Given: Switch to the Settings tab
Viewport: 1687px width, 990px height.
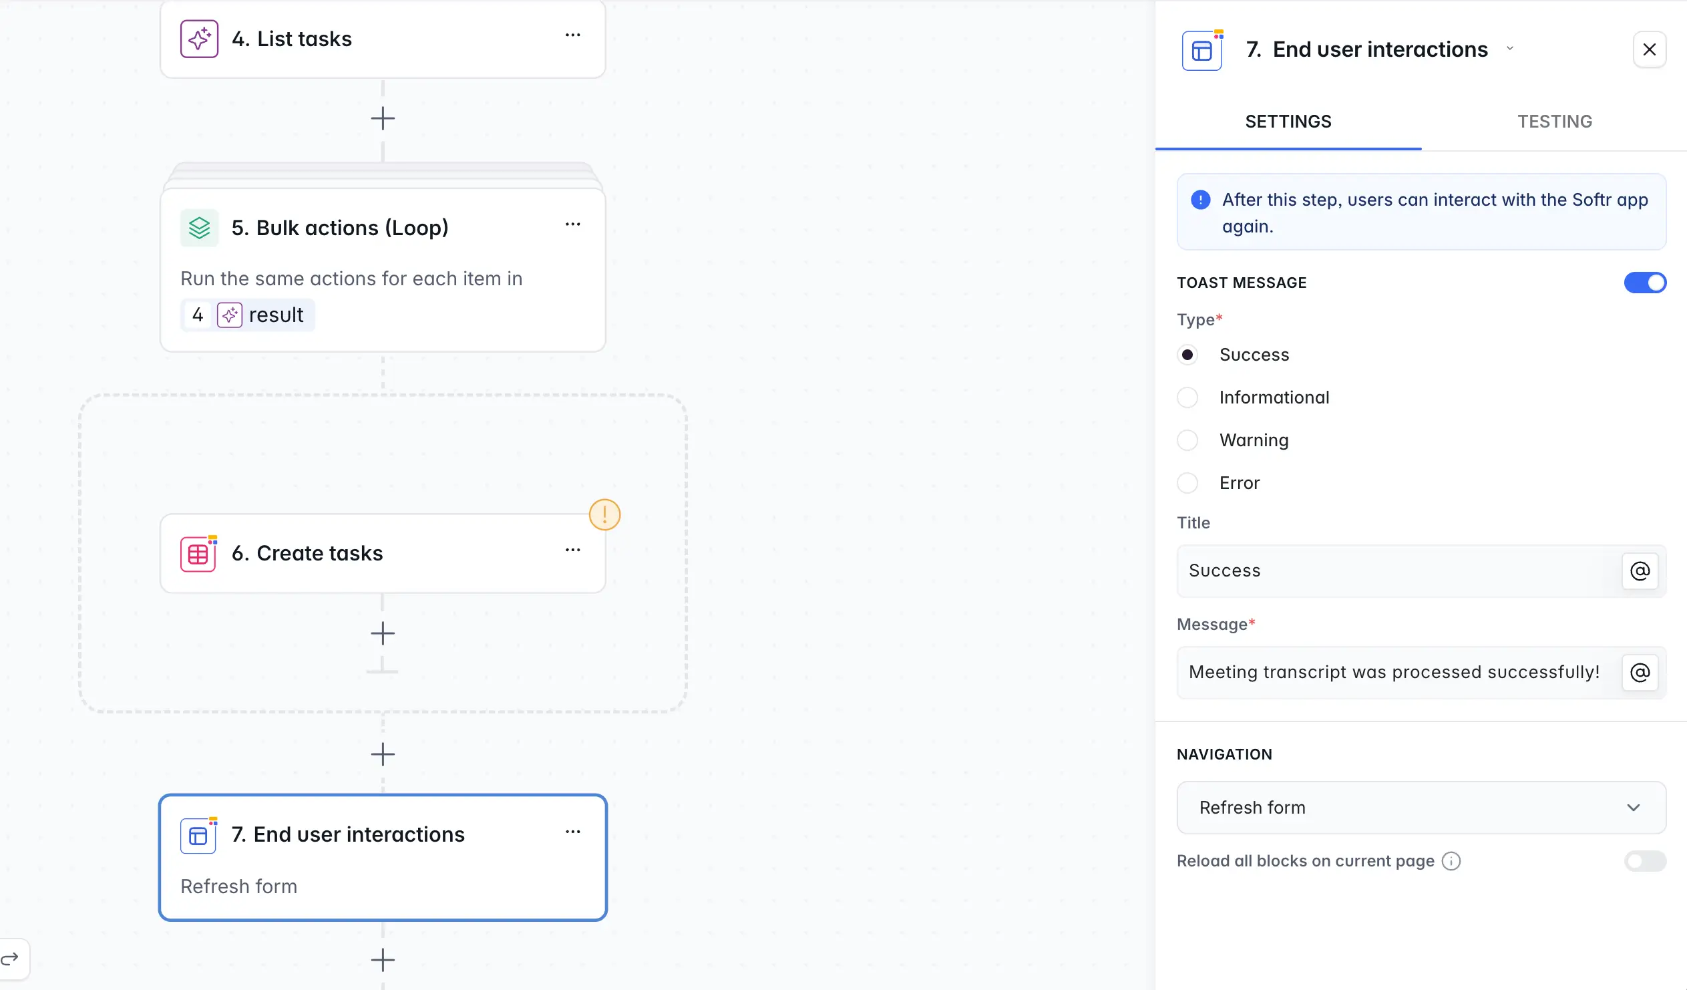Looking at the screenshot, I should click(1288, 121).
